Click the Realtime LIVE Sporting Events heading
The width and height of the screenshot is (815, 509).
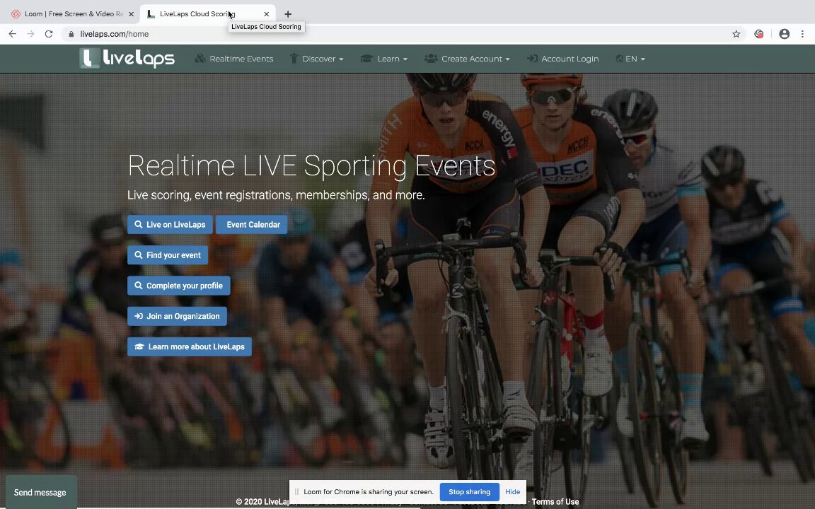click(x=311, y=165)
